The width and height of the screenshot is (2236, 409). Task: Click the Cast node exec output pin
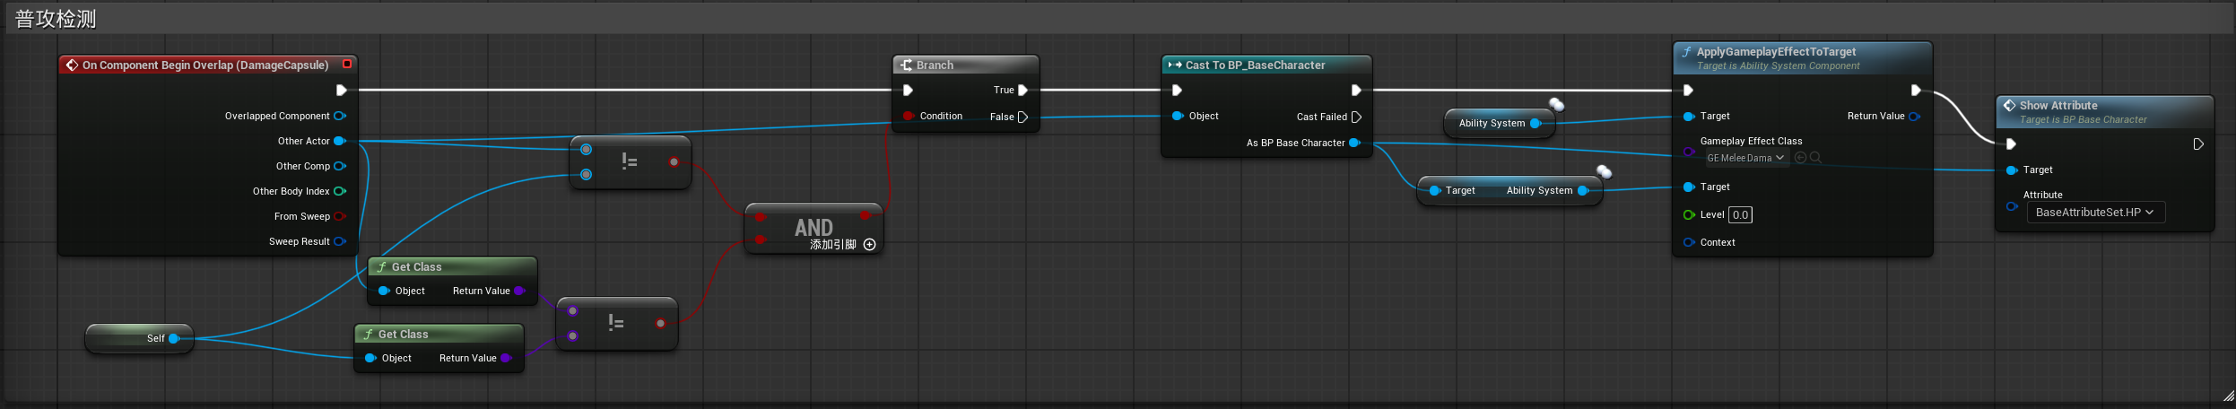(1356, 90)
